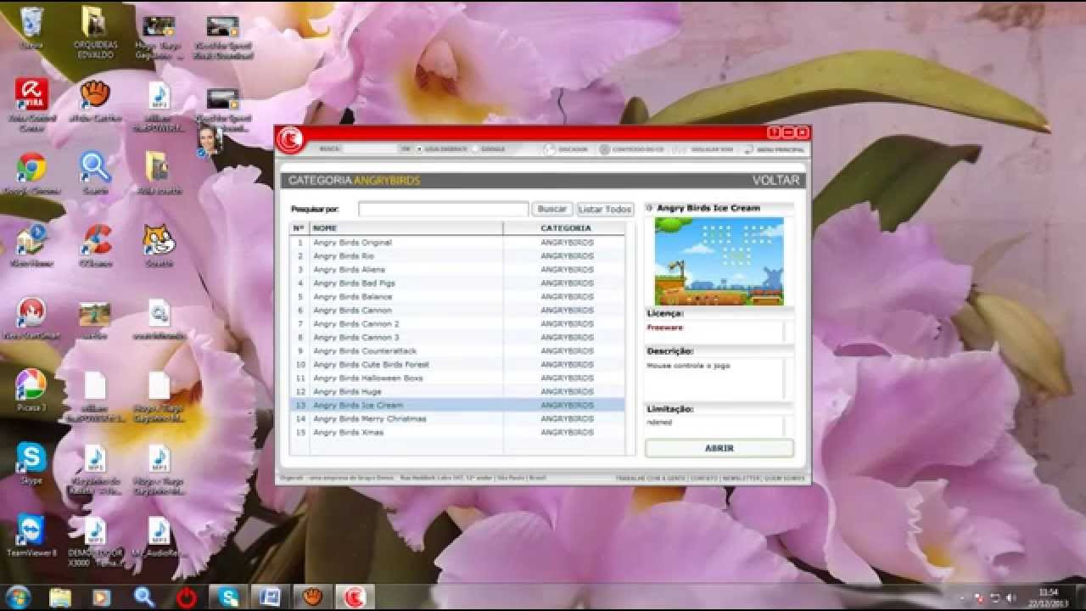The image size is (1086, 611).
Task: Click the Recycle Bin desktop icon
Action: [31, 21]
